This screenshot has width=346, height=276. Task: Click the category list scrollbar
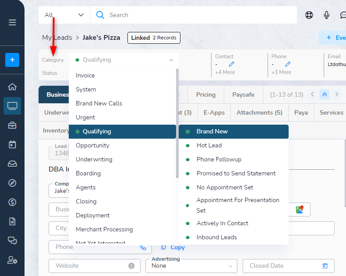click(x=177, y=123)
